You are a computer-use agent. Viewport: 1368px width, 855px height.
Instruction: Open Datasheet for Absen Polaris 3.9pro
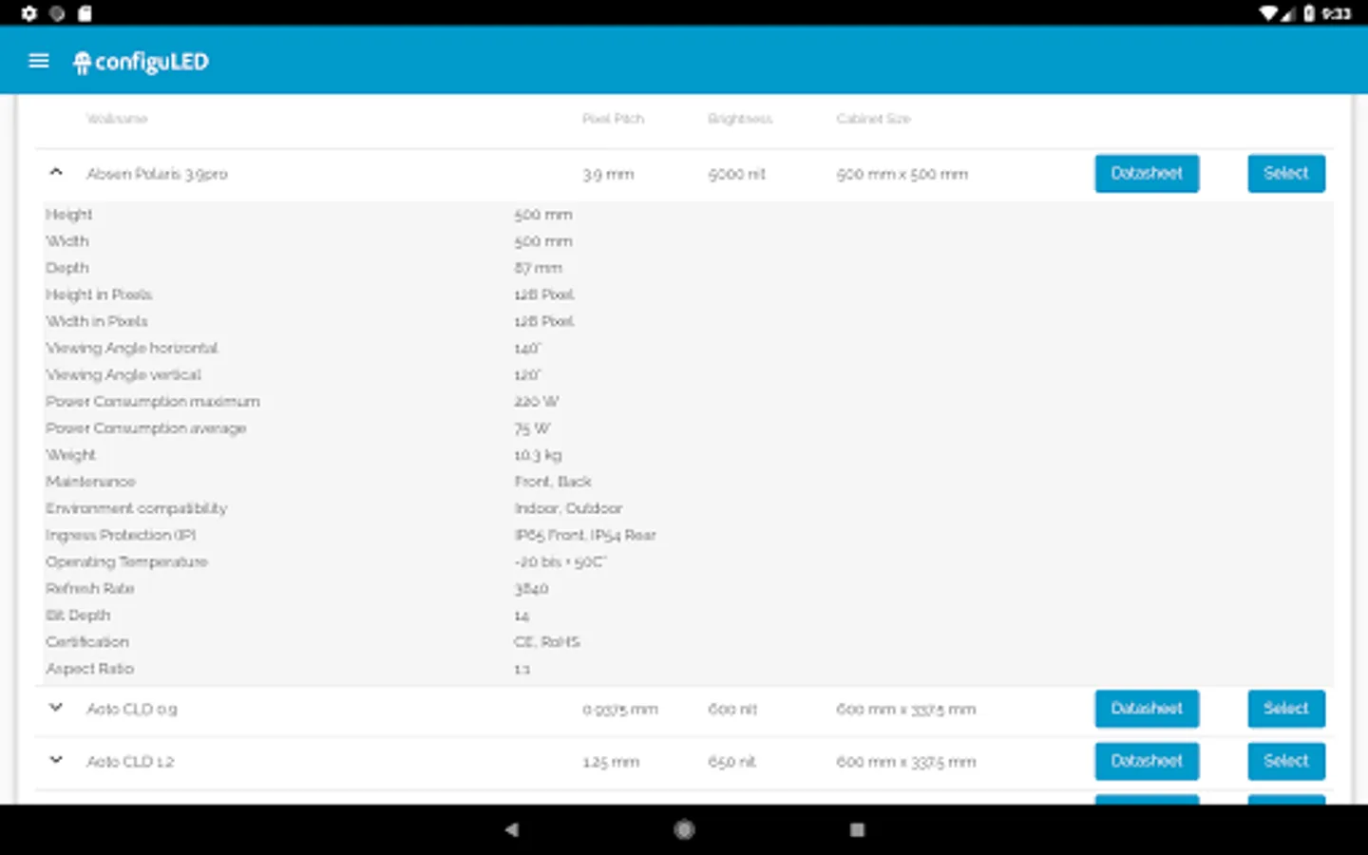pyautogui.click(x=1147, y=174)
